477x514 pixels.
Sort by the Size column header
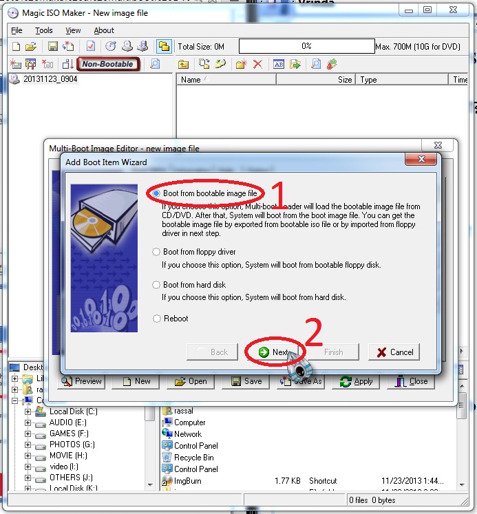tap(316, 80)
